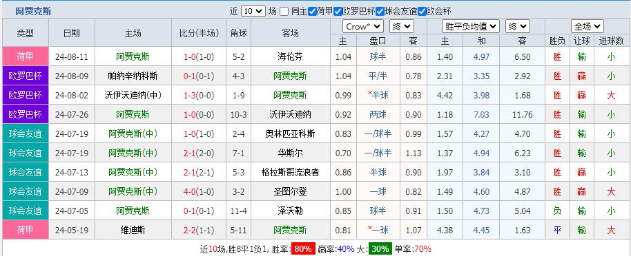
Task: Click home odds 1.97
Action: pyautogui.click(x=445, y=172)
